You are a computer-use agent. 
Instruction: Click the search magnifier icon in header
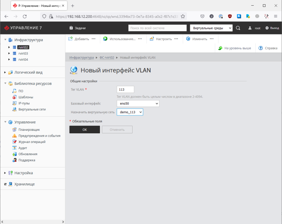tap(238, 28)
